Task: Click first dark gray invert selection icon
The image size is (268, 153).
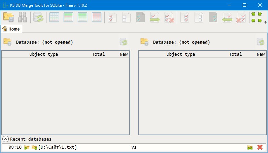Action: [x=140, y=17]
